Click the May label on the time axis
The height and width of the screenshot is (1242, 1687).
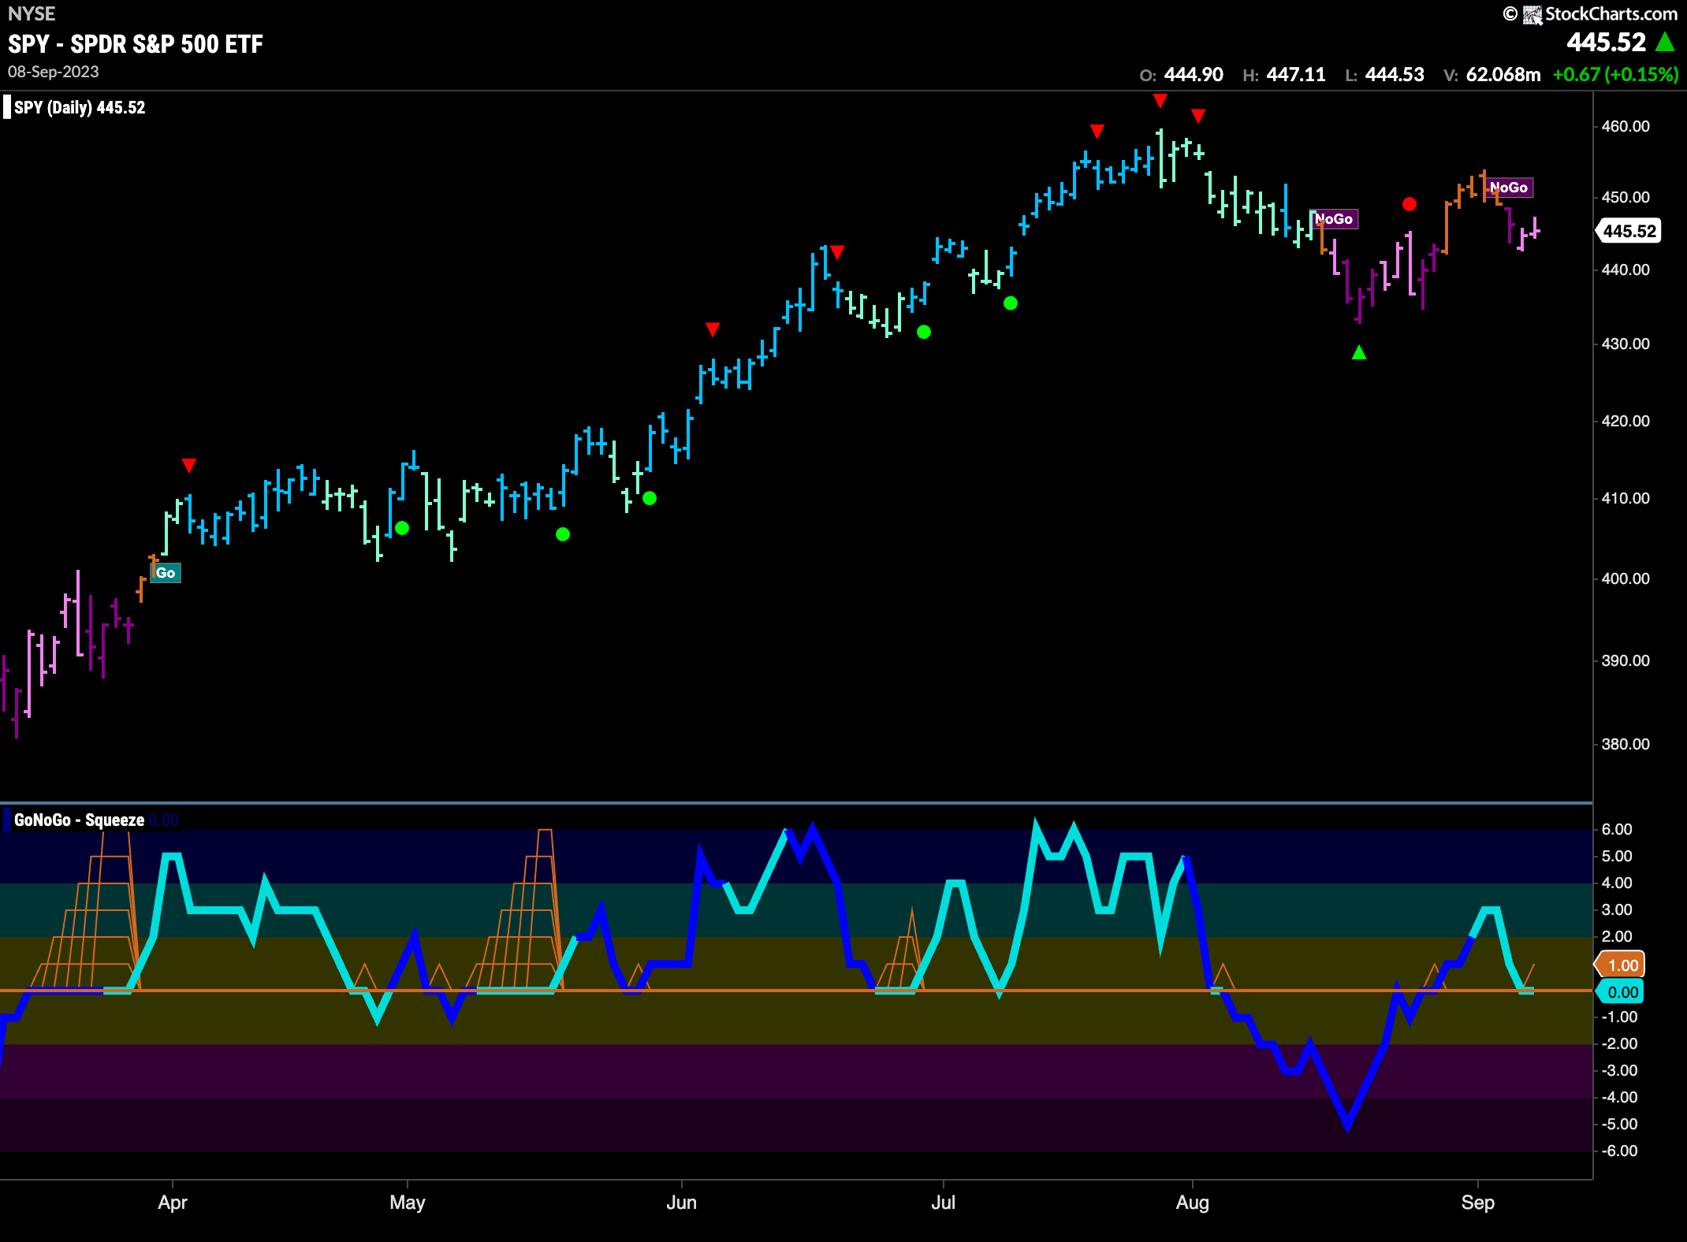(408, 1203)
